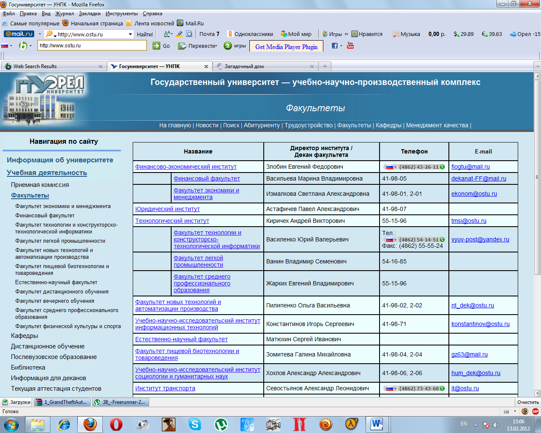Open Финансово-экономический институт link
Screen dimensions: 541x433
tap(186, 167)
